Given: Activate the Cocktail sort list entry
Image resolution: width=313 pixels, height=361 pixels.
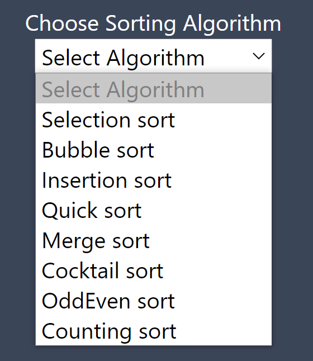Looking at the screenshot, I should point(154,270).
